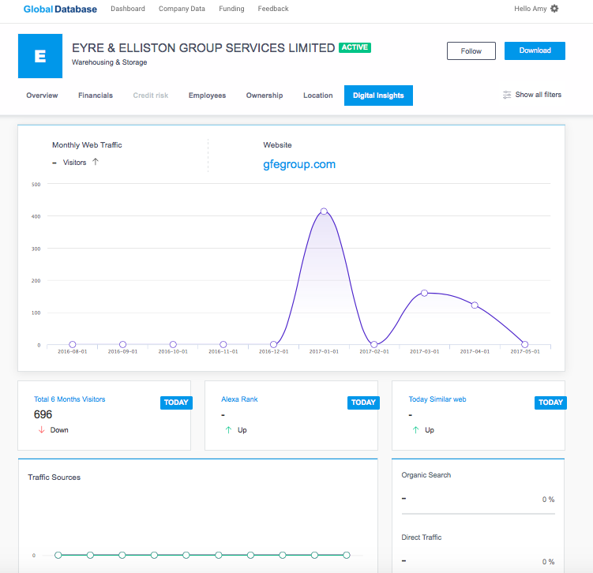Click the blue E company logo tile
The width and height of the screenshot is (593, 573).
(40, 56)
